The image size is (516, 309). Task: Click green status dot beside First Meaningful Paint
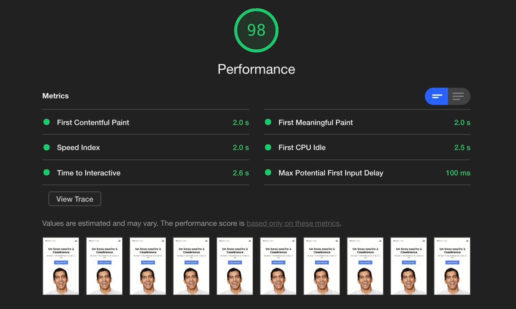[x=268, y=122]
